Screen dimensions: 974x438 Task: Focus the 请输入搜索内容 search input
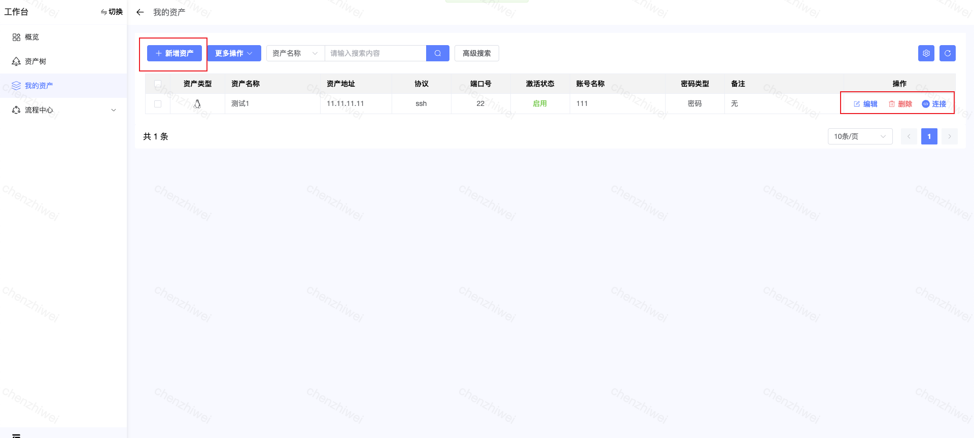(x=375, y=53)
